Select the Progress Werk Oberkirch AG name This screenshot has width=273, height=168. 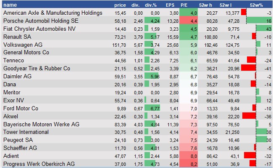pyautogui.click(x=39, y=164)
